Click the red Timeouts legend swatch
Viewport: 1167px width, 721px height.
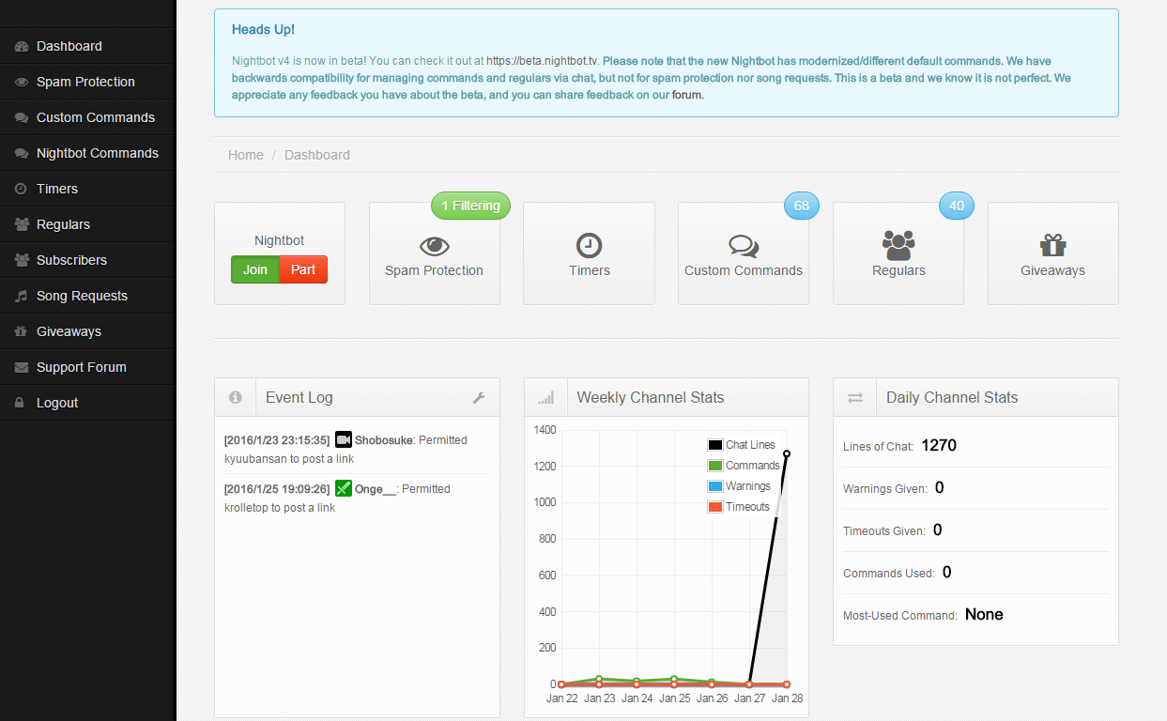[x=715, y=507]
